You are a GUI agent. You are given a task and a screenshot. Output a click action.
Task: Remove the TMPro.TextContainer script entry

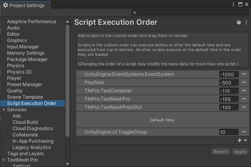tap(244, 90)
